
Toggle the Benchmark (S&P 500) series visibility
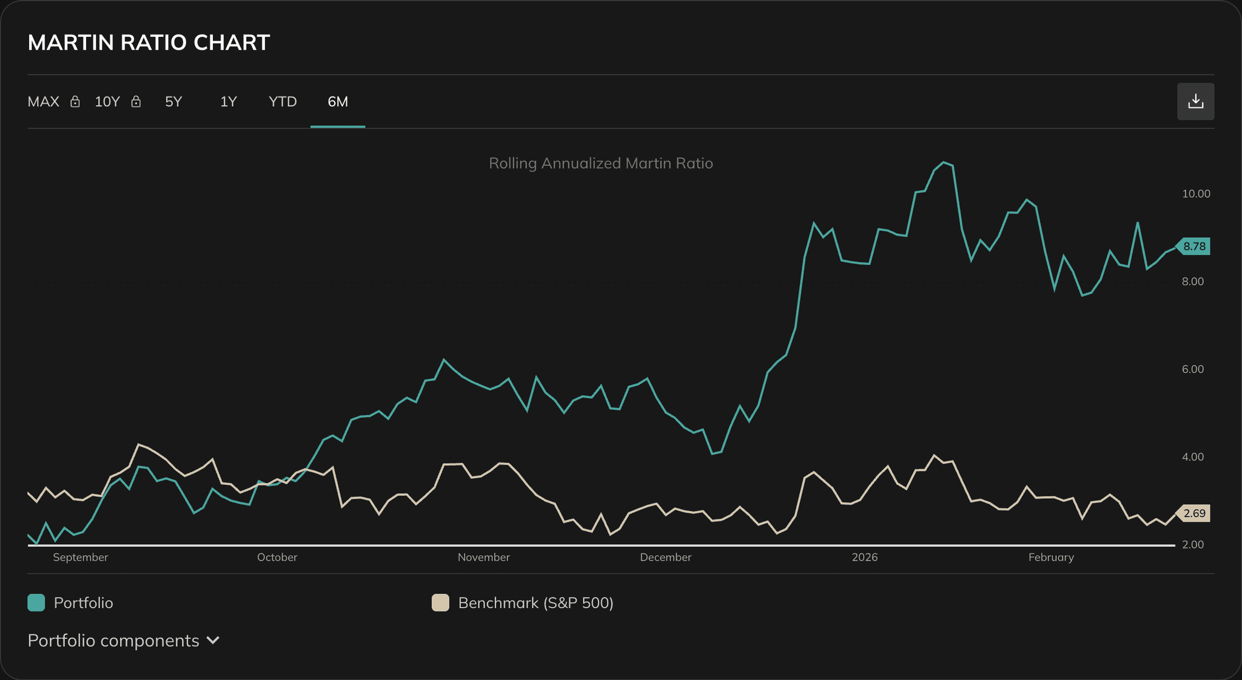point(535,602)
